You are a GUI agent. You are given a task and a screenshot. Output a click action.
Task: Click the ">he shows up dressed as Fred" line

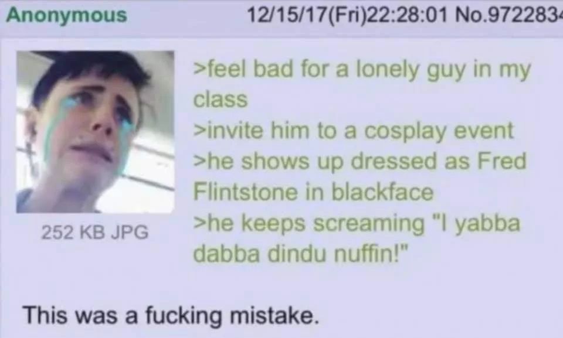[x=359, y=162]
